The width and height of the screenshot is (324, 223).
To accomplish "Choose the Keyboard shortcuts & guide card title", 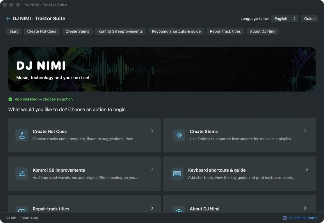I will [x=217, y=170].
